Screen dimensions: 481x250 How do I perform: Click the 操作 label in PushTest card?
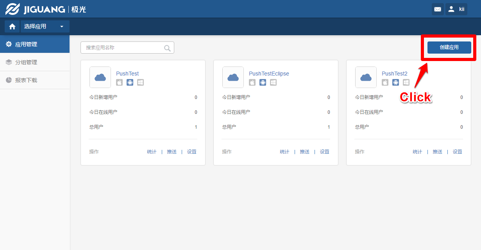coord(94,152)
